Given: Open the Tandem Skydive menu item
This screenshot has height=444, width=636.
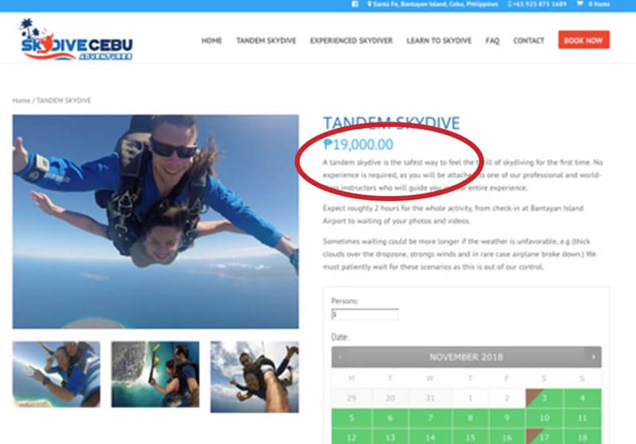Looking at the screenshot, I should (266, 41).
